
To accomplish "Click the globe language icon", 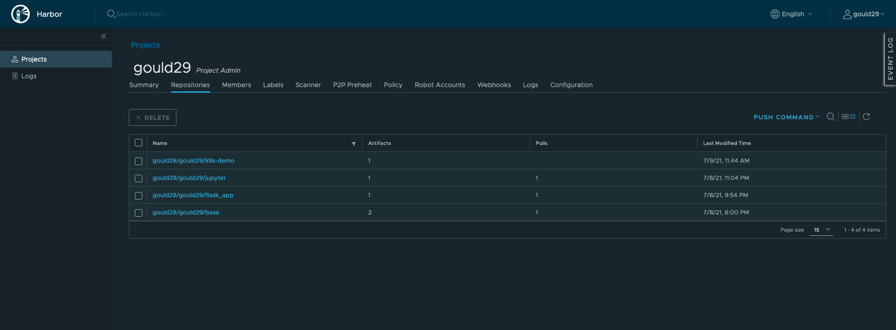I will click(775, 14).
